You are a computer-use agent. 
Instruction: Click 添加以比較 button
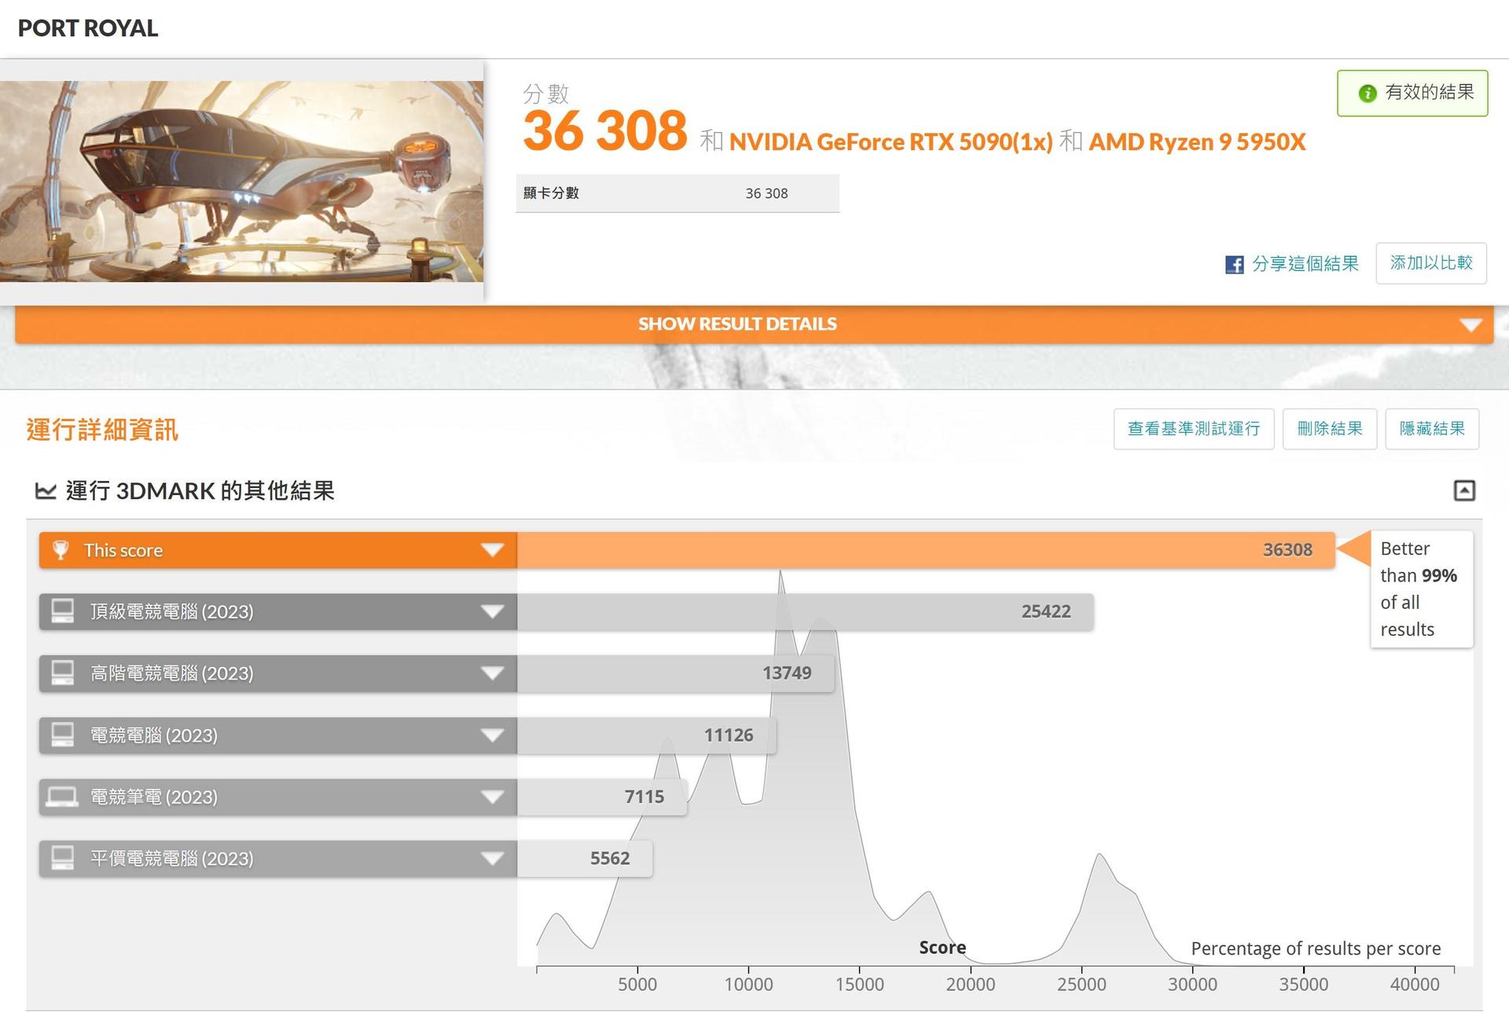[x=1430, y=263]
